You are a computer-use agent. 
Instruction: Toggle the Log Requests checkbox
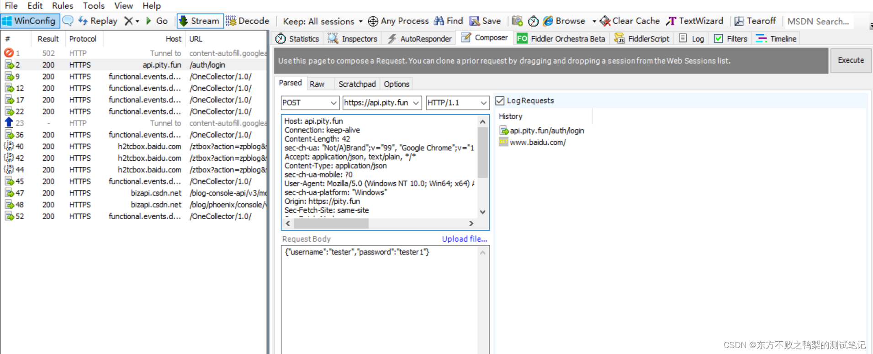tap(500, 100)
